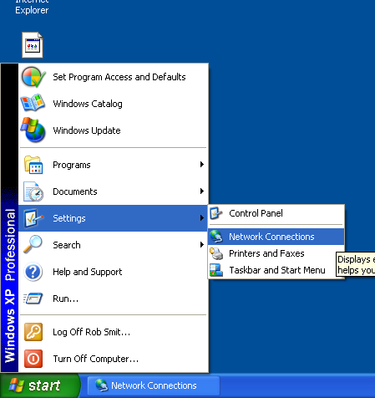Click the Control Panel icon in submenu
The width and height of the screenshot is (375, 398).
coord(216,213)
